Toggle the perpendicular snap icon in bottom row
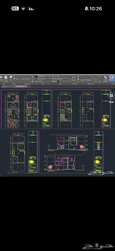This screenshot has height=251, width=115. click(92, 82)
